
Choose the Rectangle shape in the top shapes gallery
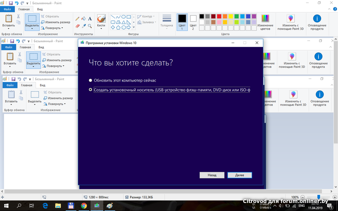click(129, 17)
